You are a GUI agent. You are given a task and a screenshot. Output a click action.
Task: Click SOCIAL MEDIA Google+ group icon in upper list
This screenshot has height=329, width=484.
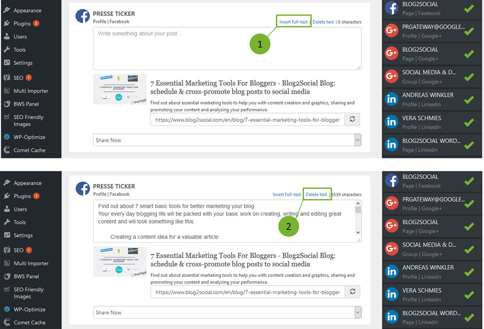point(391,76)
